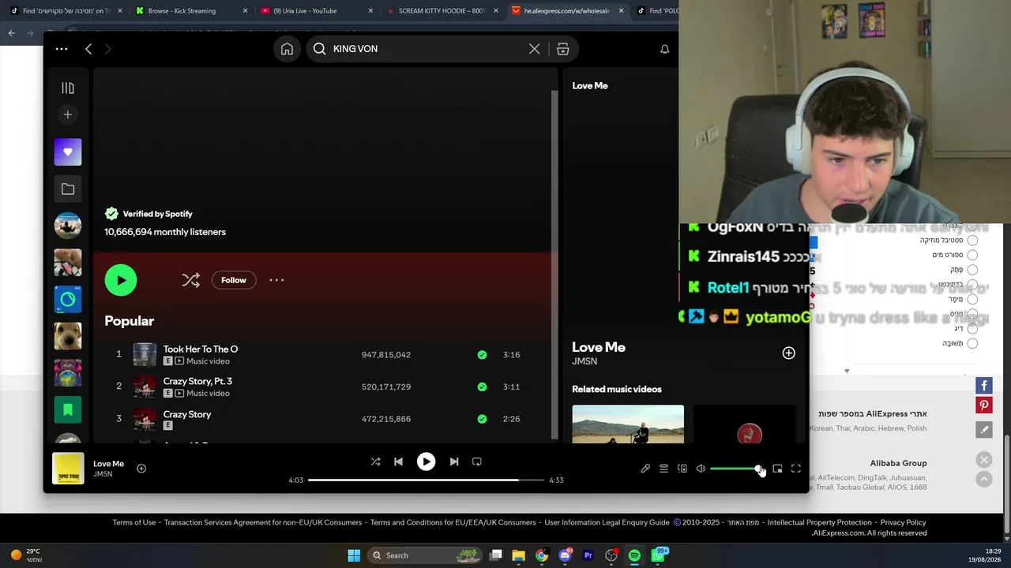The image size is (1011, 568).
Task: Clear the KING VON search text
Action: tap(535, 49)
